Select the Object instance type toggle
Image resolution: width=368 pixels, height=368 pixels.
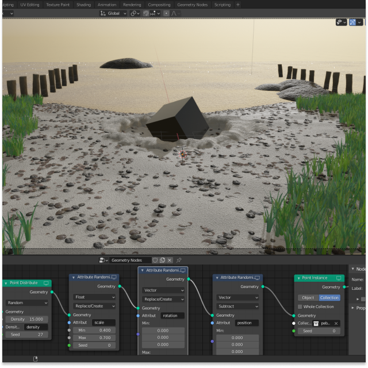[308, 298]
